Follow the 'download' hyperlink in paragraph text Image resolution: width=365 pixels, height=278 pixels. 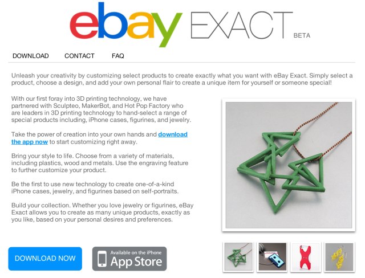pyautogui.click(x=173, y=134)
